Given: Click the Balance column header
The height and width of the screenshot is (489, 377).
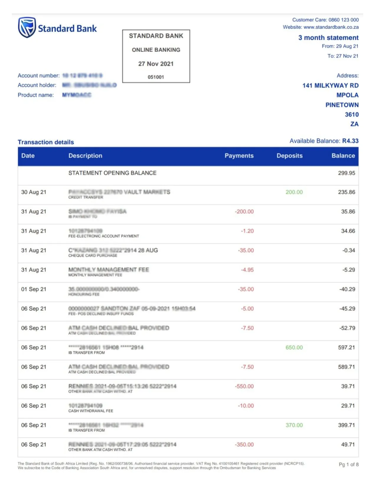Looking at the screenshot, I should tap(343, 156).
